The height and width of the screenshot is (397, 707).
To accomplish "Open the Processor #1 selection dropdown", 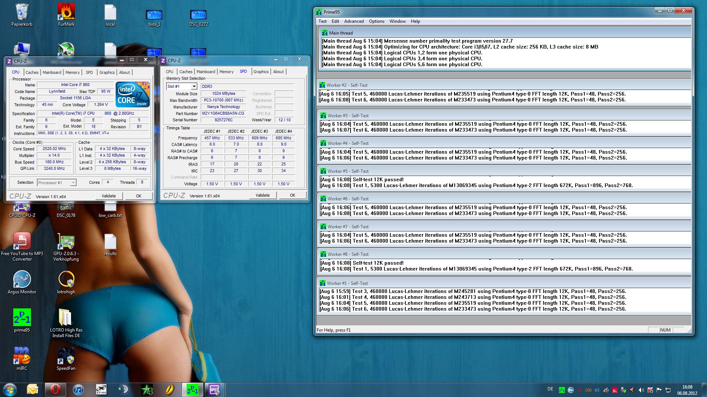I will coord(73,183).
